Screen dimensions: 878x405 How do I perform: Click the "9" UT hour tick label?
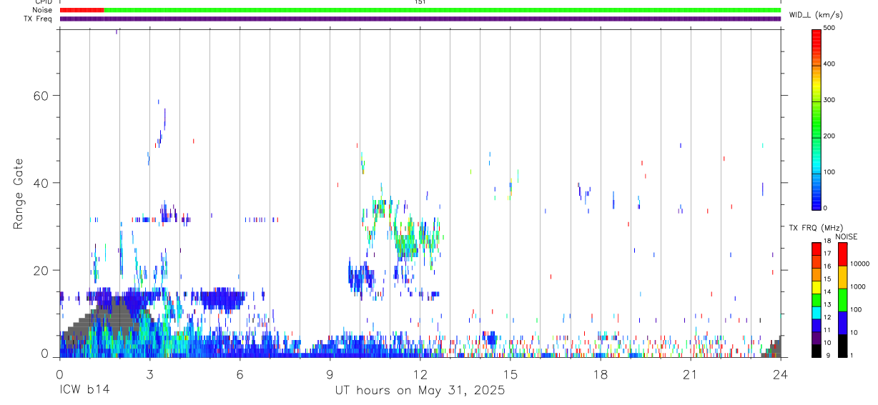(330, 374)
